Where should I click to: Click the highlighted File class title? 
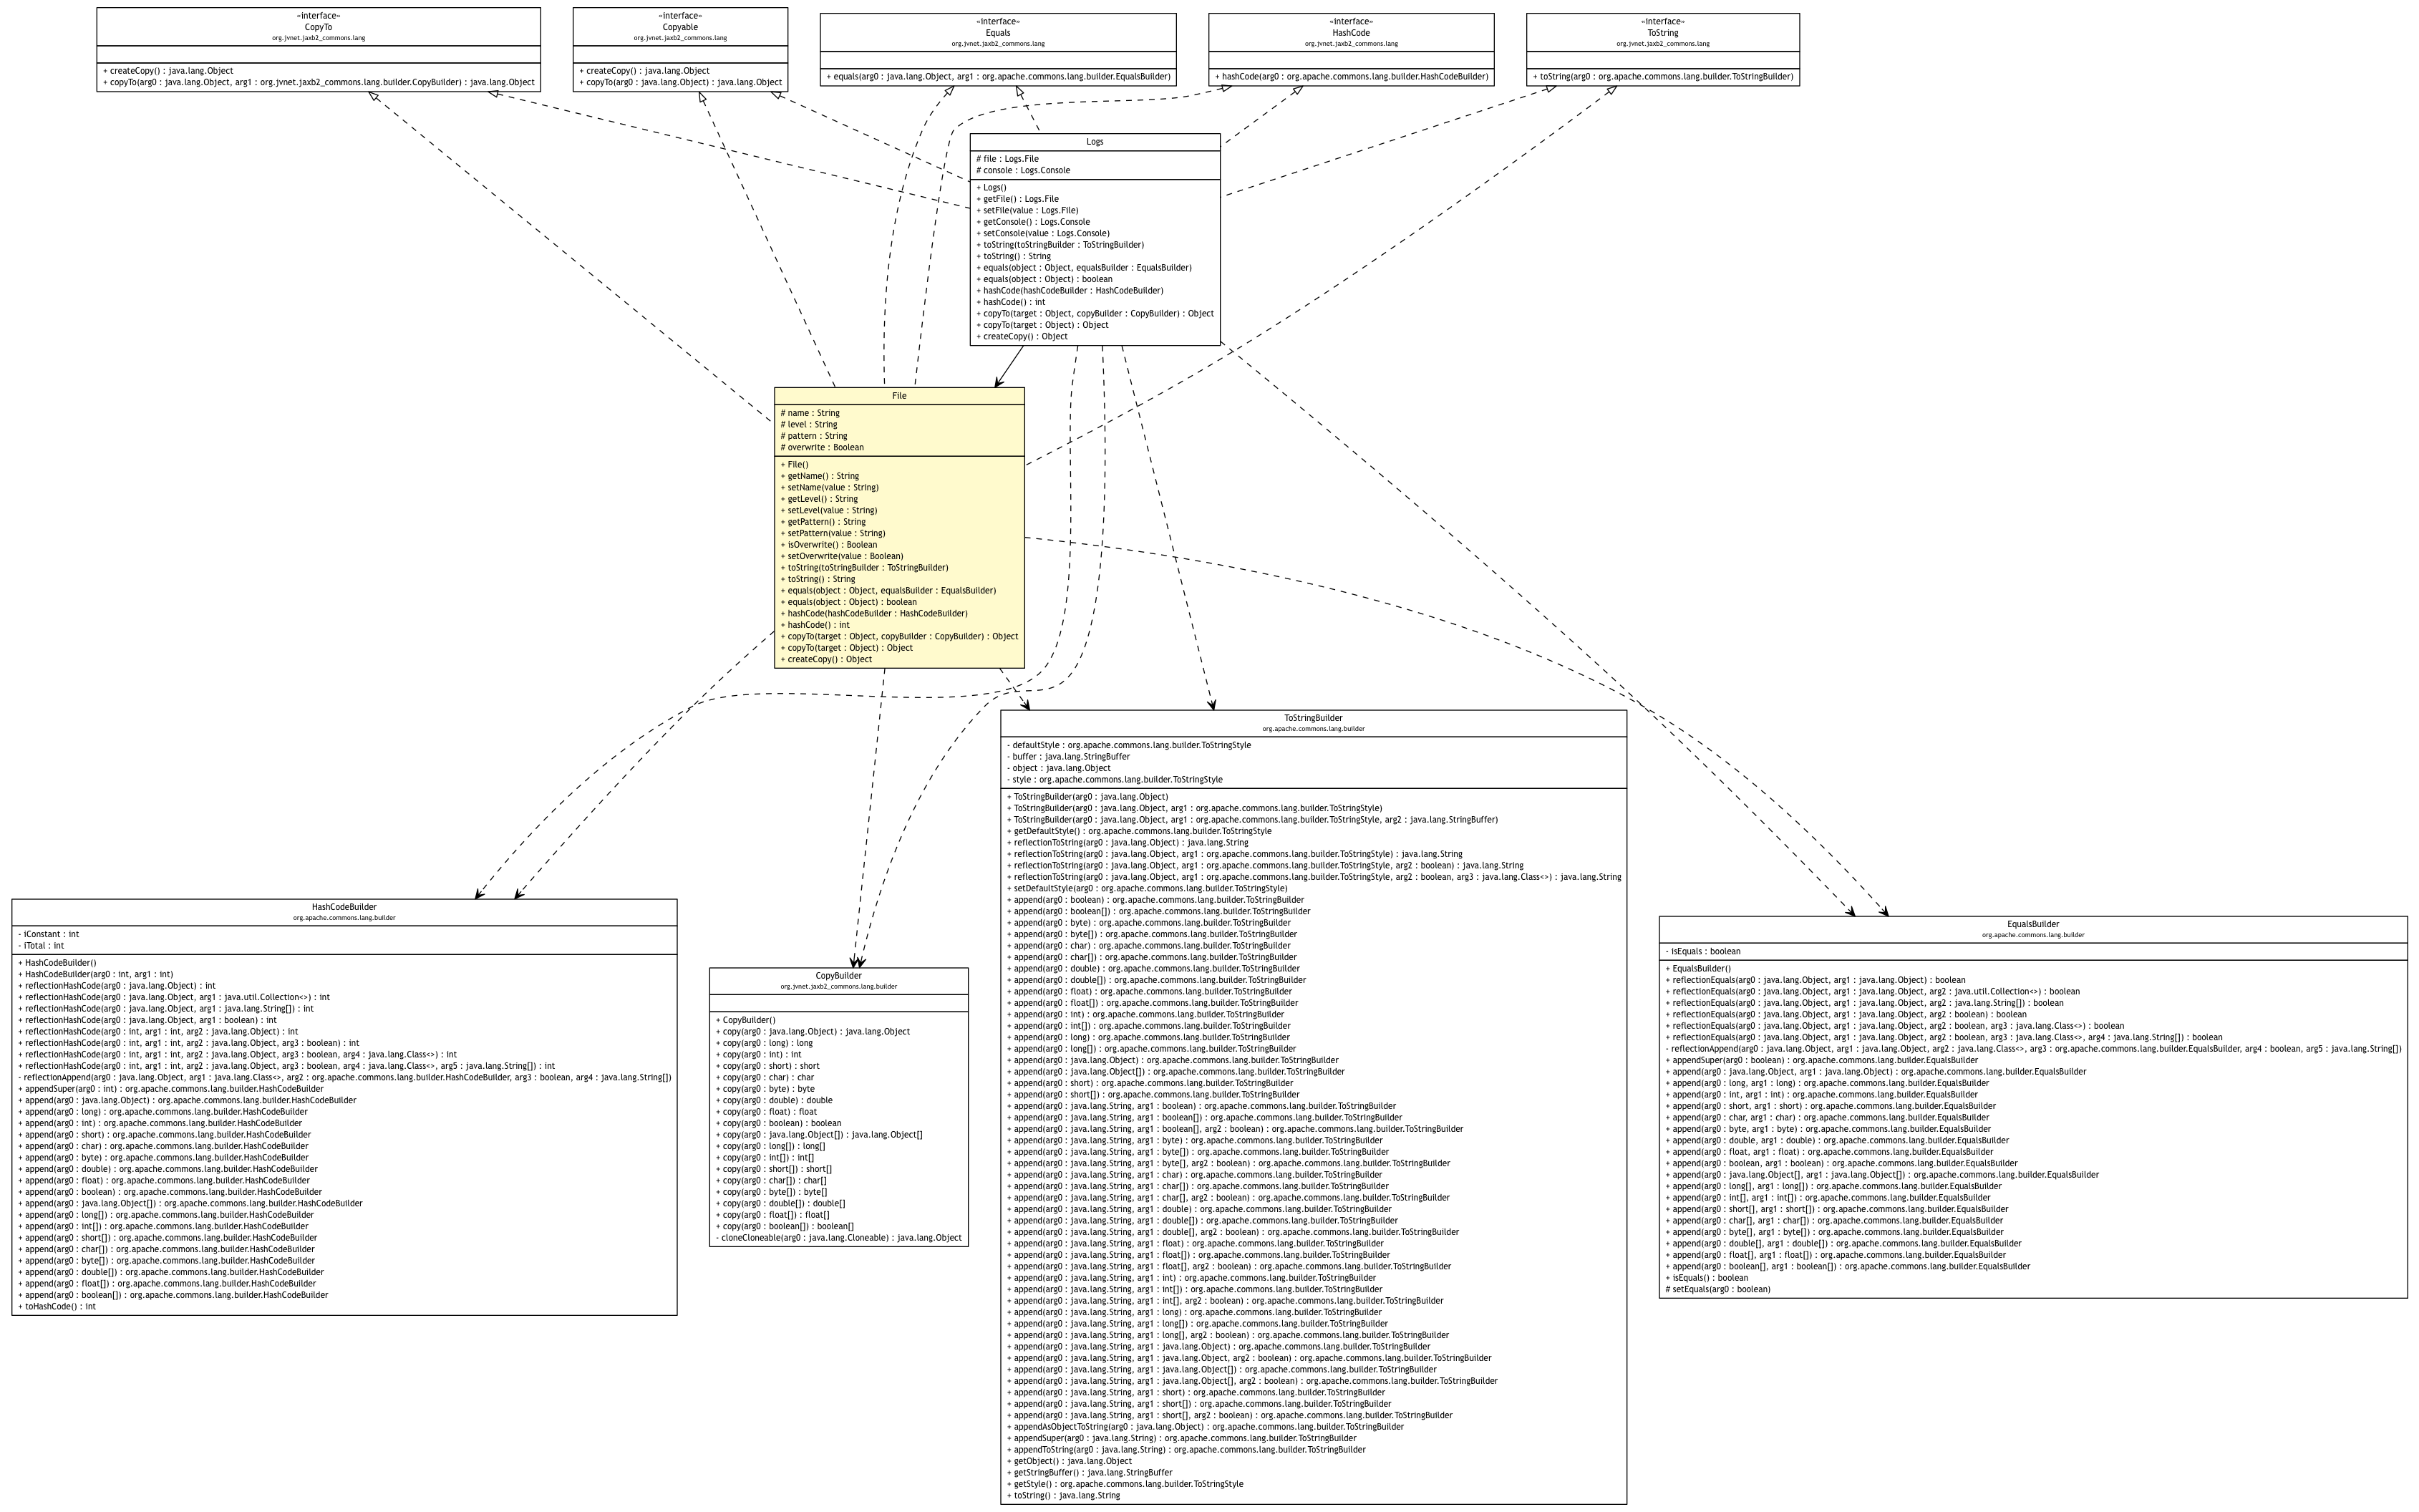click(x=899, y=396)
